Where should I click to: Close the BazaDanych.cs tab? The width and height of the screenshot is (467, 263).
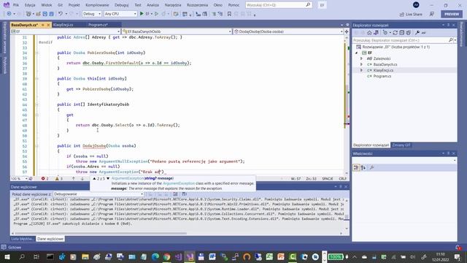point(48,25)
